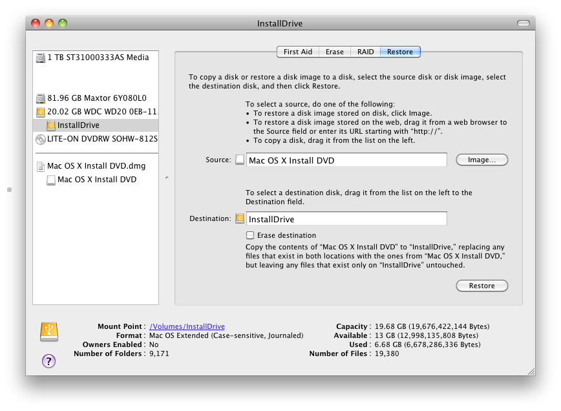Enable the Erase destination checkbox
Viewport: 561px width, 411px height.
pos(251,235)
